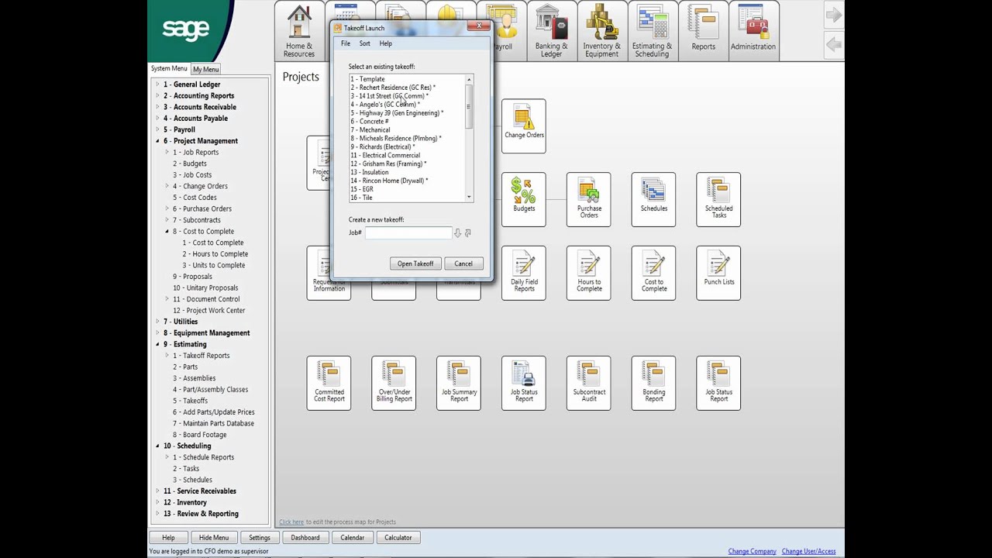The image size is (992, 558).
Task: Open the Subcontract Audit icon
Action: click(x=589, y=383)
